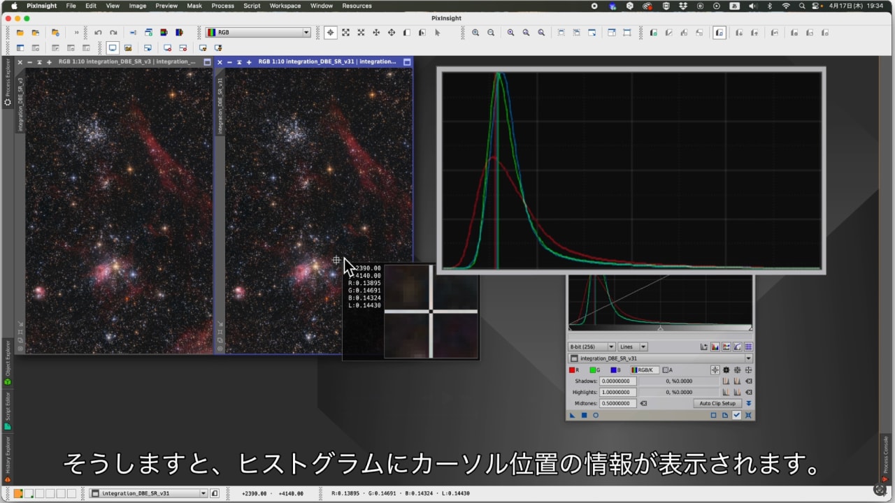Select the RGB/K combined channel toggle
The image size is (895, 503).
(645, 370)
